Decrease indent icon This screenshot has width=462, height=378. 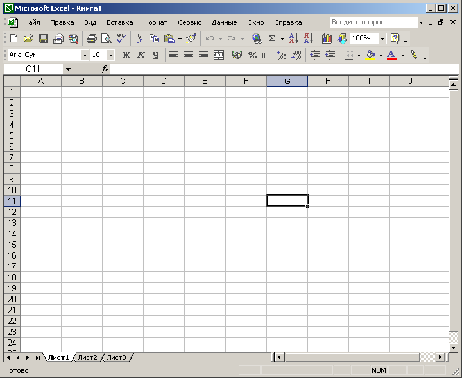315,55
